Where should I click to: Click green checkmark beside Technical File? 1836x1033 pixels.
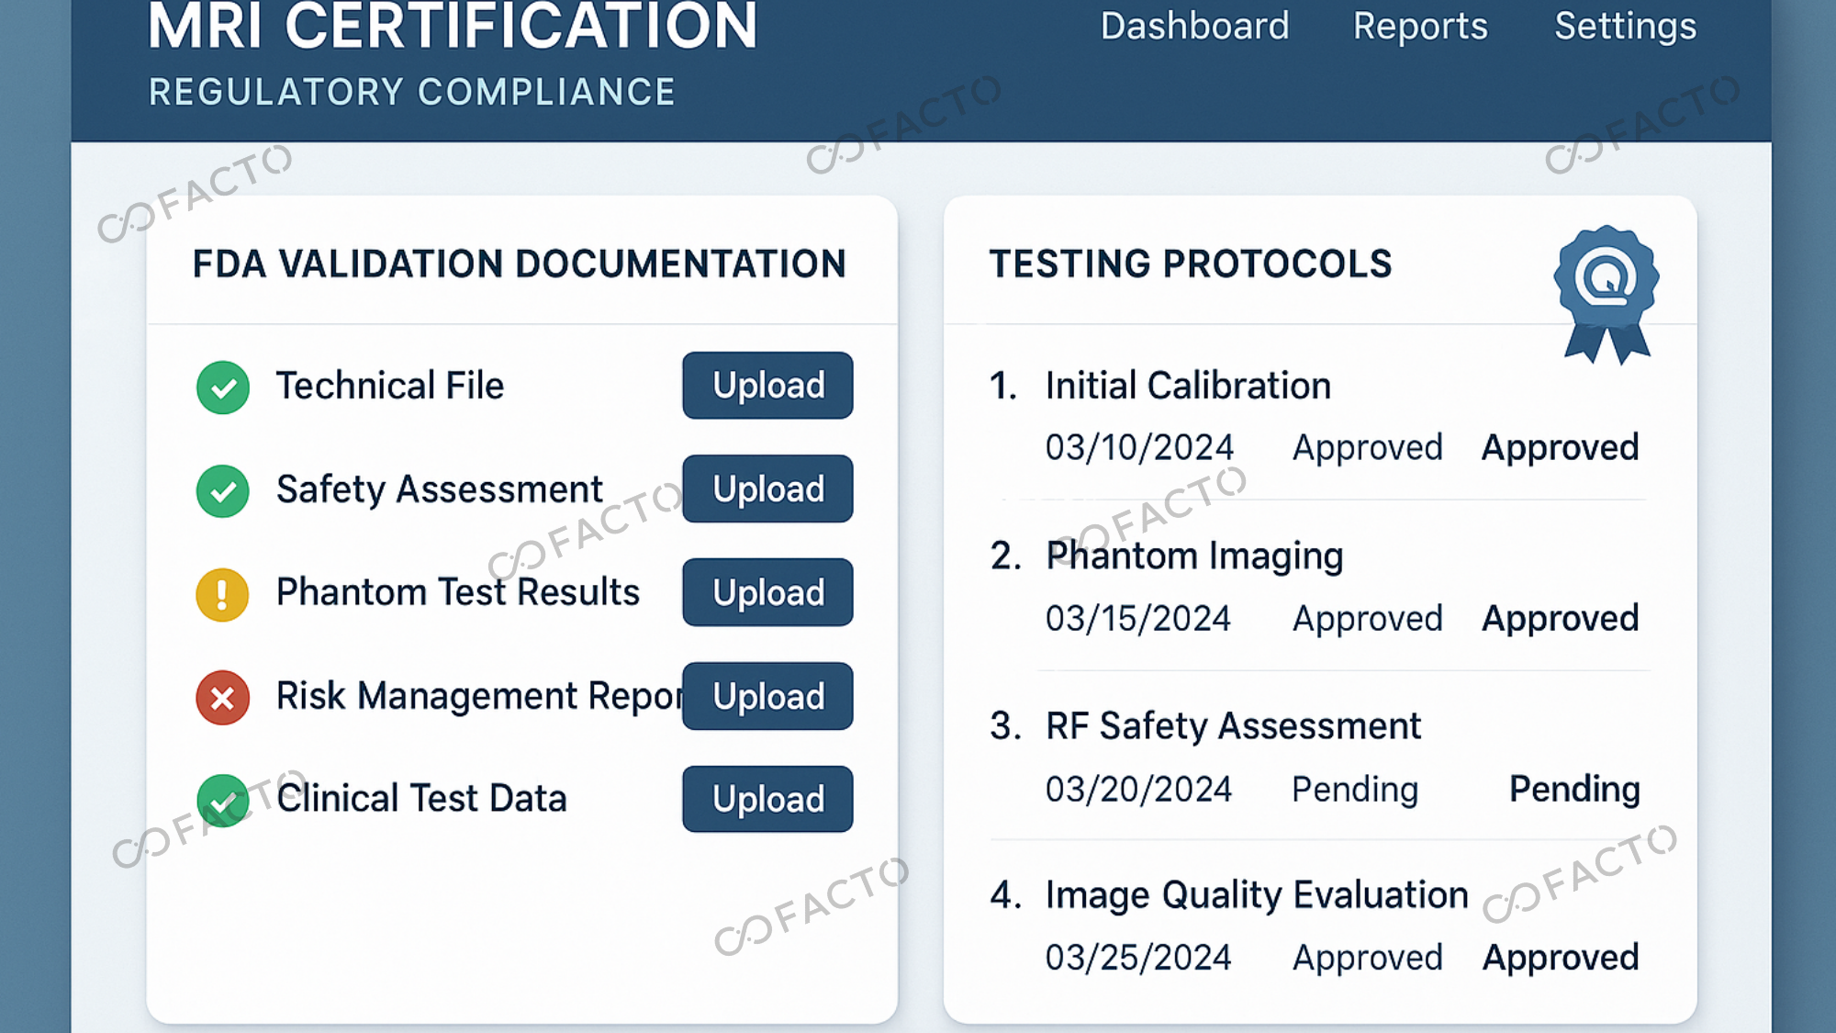(222, 387)
